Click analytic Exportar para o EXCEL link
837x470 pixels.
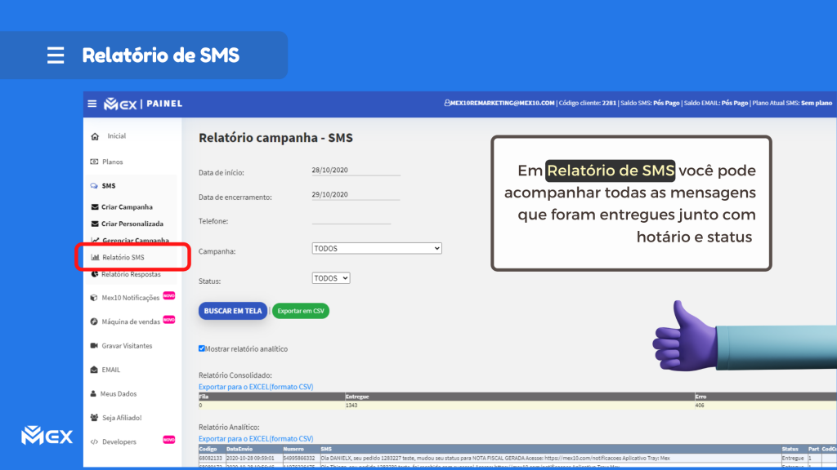click(256, 438)
